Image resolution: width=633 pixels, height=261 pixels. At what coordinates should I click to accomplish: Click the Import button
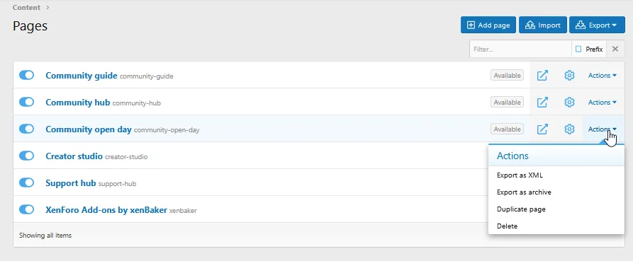[x=543, y=25]
